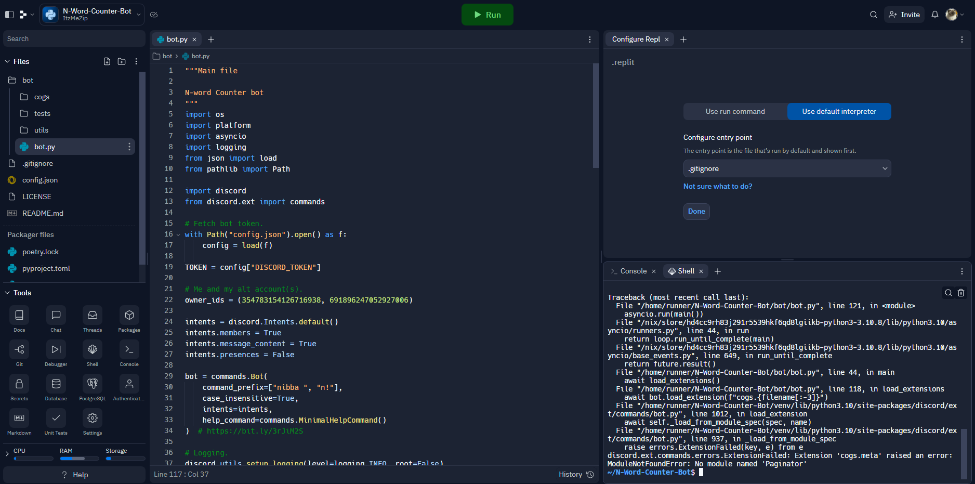Switch to the Configure Repl tab
The image size is (975, 484).
[x=636, y=39]
